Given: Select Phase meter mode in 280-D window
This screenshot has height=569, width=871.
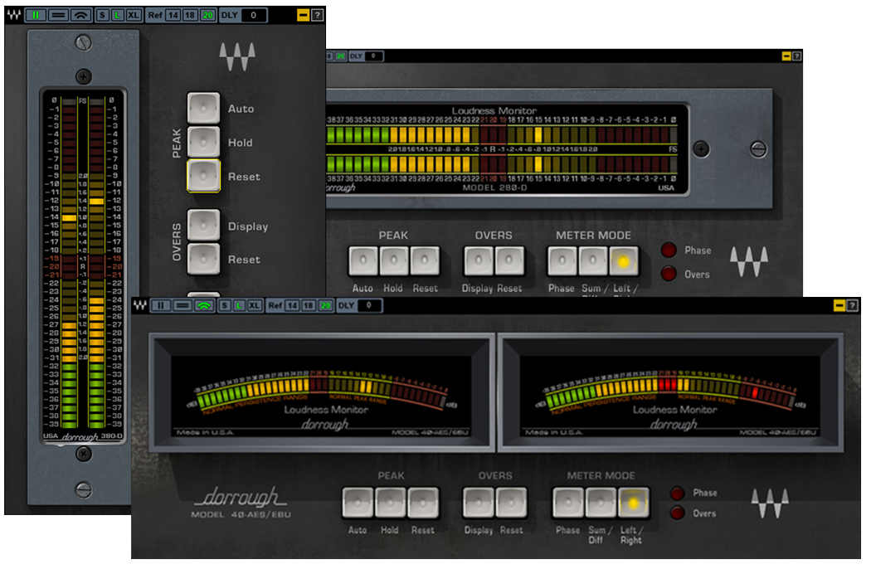Looking at the screenshot, I should pyautogui.click(x=562, y=260).
